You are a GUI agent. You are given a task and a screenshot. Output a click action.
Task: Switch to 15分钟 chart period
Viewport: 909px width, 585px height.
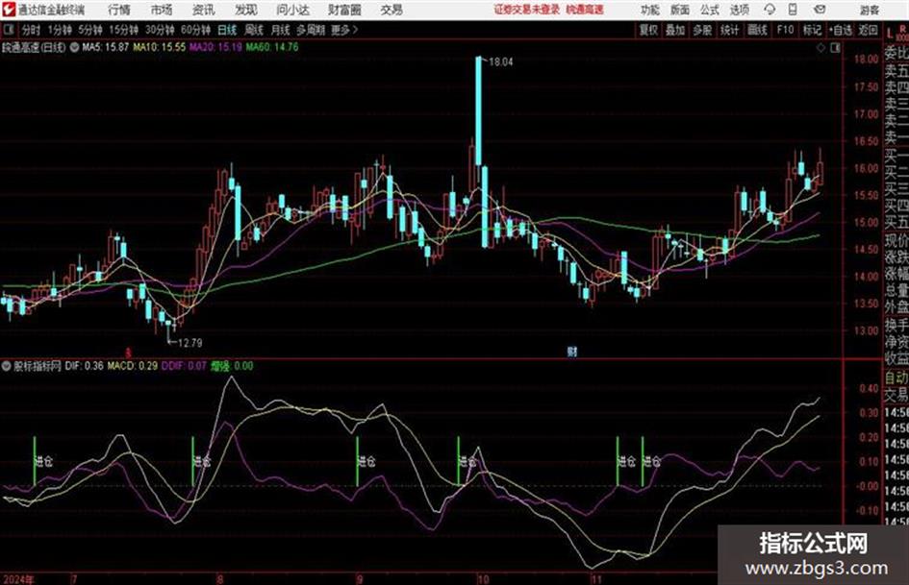(123, 30)
